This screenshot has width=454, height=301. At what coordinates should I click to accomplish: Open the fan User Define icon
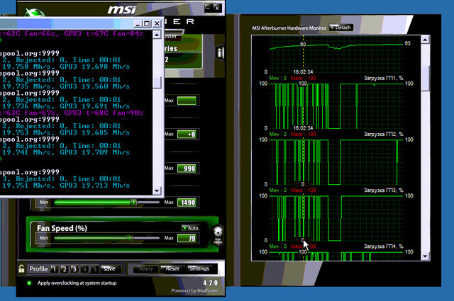coord(218,236)
